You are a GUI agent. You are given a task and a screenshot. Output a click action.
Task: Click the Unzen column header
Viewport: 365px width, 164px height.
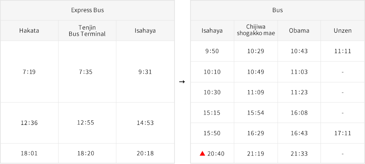click(x=343, y=31)
